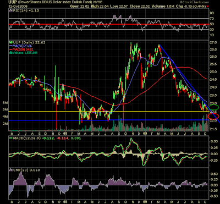
Task: Click the 6M volume axis label
Action: pos(6,109)
